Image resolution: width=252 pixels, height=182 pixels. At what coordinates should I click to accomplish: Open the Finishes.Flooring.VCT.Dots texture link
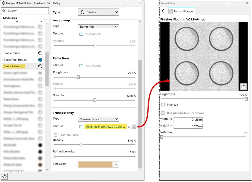click(x=106, y=127)
